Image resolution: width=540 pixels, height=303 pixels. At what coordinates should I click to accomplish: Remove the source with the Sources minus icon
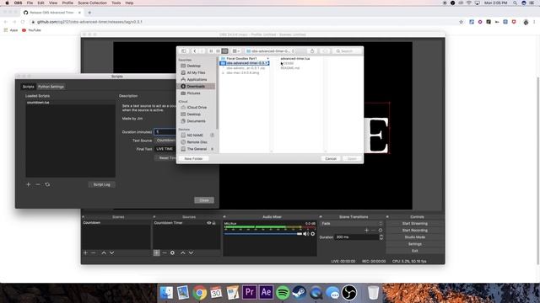click(165, 252)
